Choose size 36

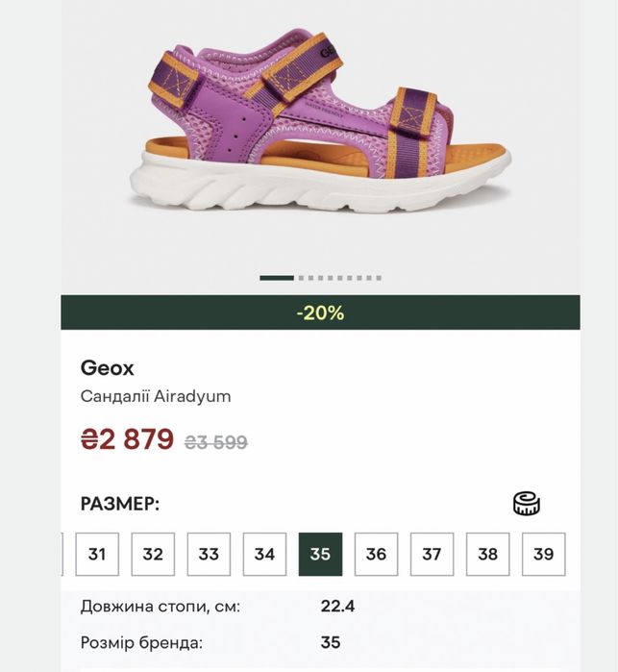pyautogui.click(x=377, y=554)
